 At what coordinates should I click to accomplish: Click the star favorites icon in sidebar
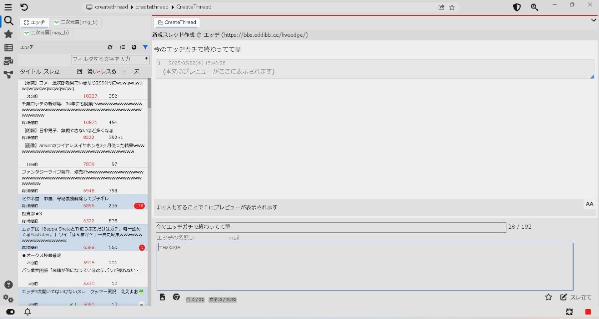[x=8, y=34]
